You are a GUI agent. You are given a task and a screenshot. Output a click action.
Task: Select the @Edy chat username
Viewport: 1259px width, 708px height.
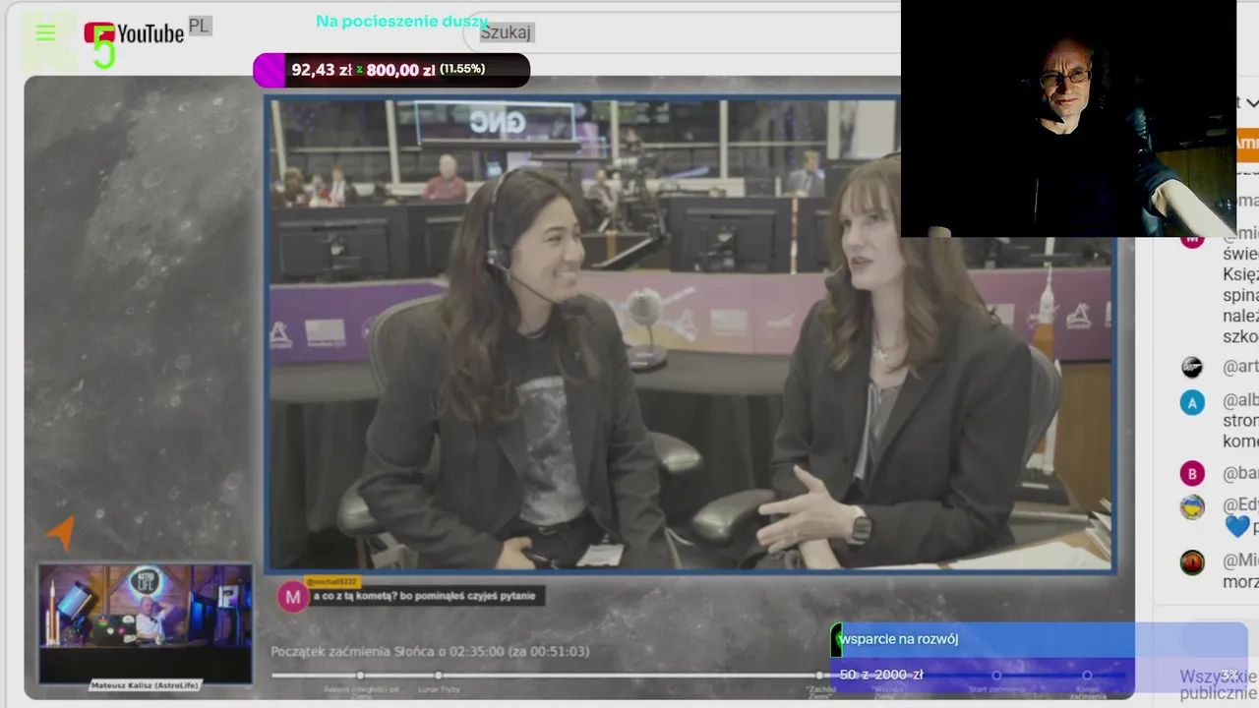click(x=1240, y=505)
